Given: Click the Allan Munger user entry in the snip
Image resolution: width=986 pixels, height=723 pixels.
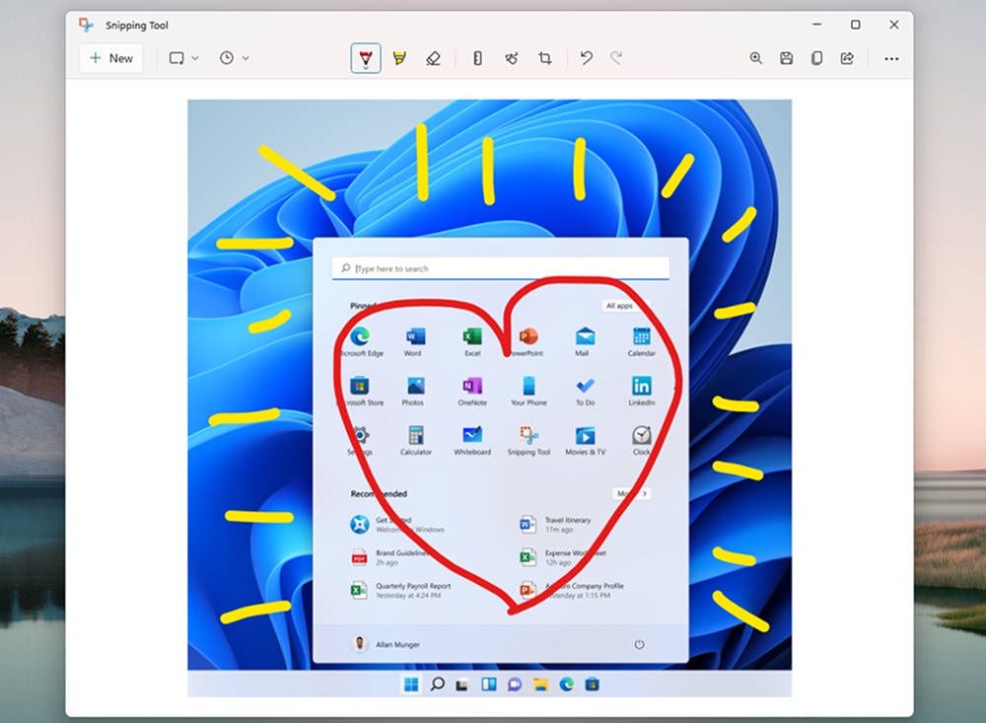Looking at the screenshot, I should pos(385,644).
